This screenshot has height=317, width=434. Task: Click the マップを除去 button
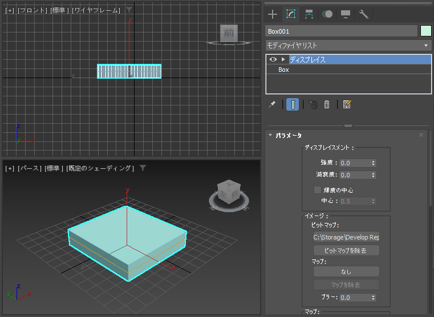(x=346, y=285)
